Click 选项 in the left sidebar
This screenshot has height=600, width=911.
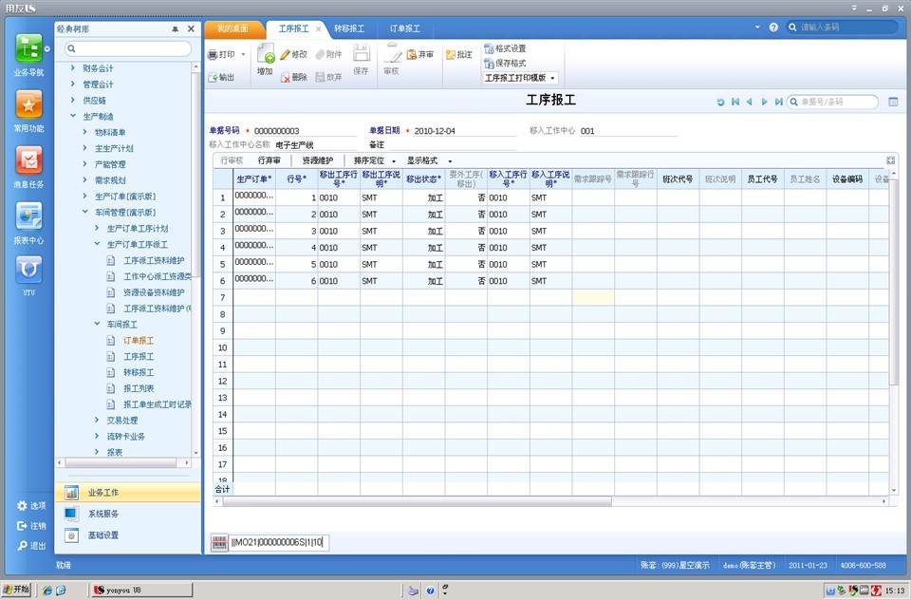31,506
